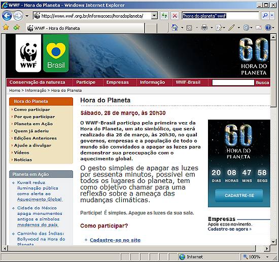Click the Brasil heart logo

(x=56, y=53)
